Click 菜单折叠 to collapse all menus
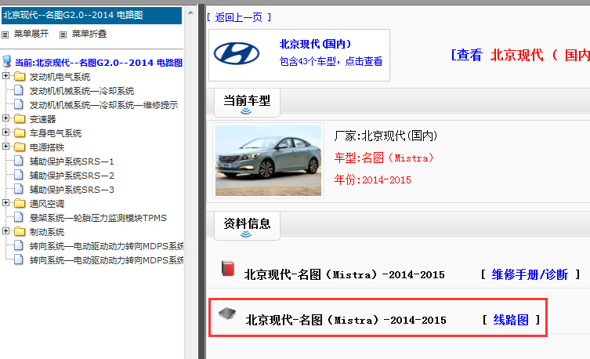Screen dimensions: 590x359 pyautogui.click(x=89, y=34)
